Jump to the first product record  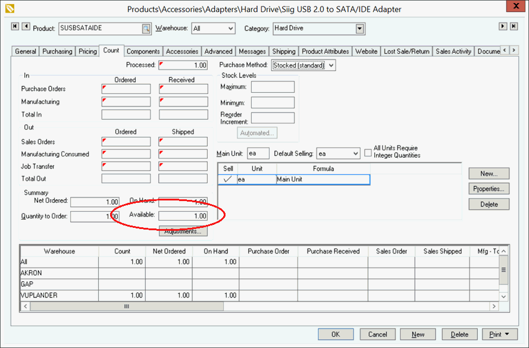tap(15, 27)
